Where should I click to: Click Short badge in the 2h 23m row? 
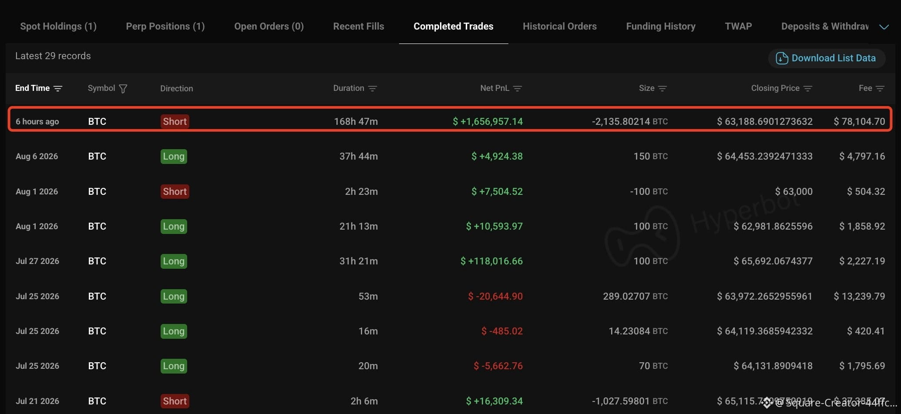tap(175, 191)
